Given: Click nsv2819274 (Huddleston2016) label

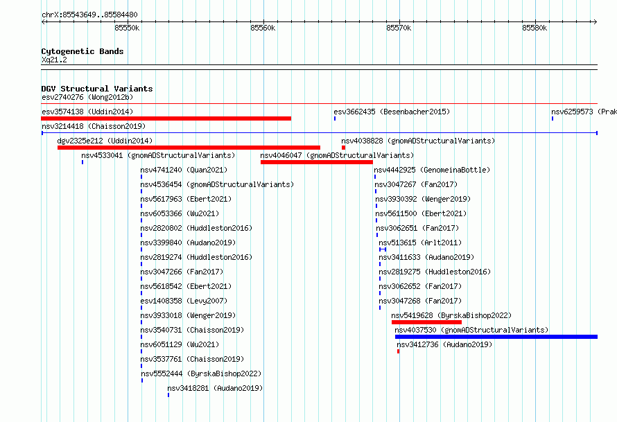Looking at the screenshot, I should (196, 257).
